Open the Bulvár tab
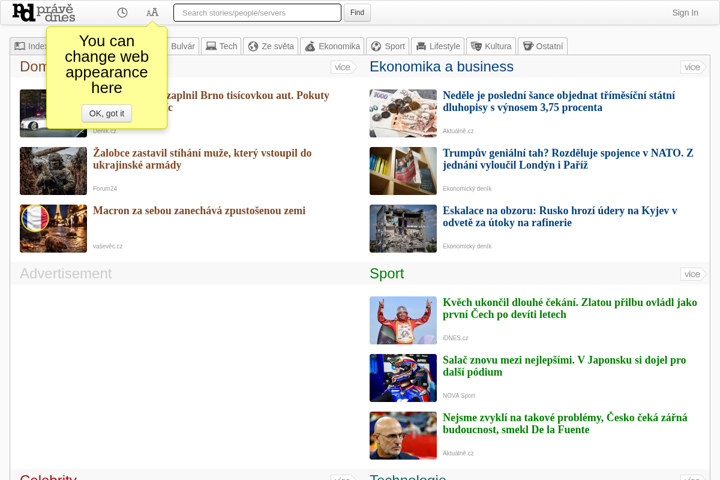This screenshot has width=720, height=480. (x=183, y=46)
